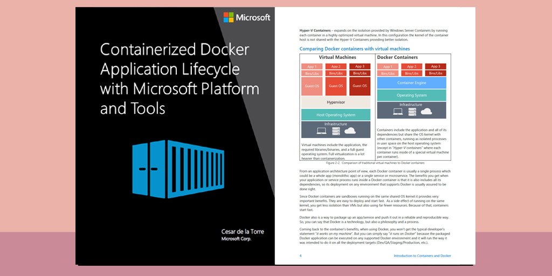
Task: Click the Microsoft wordmark on the cover
Action: [253, 17]
